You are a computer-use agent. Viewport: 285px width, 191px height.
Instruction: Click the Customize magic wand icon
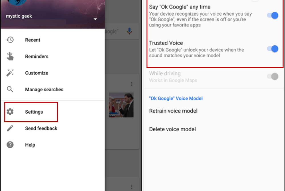10,73
